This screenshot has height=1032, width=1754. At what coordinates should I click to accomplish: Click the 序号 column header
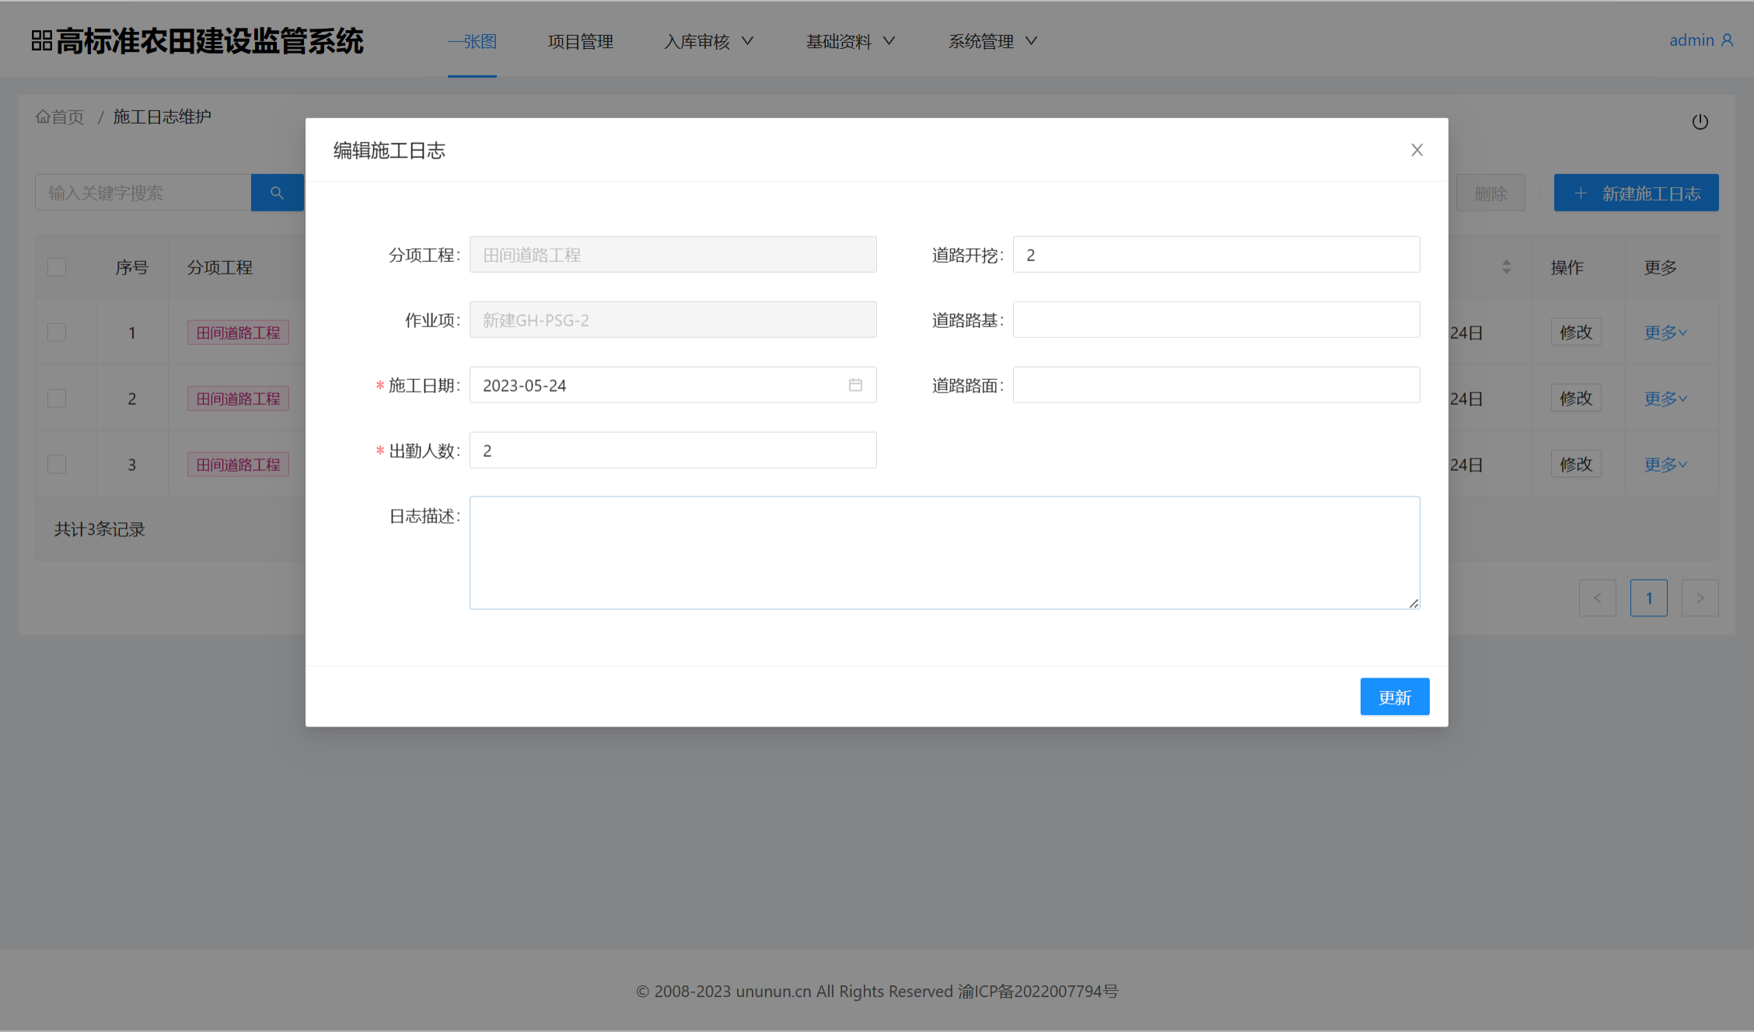(x=131, y=267)
